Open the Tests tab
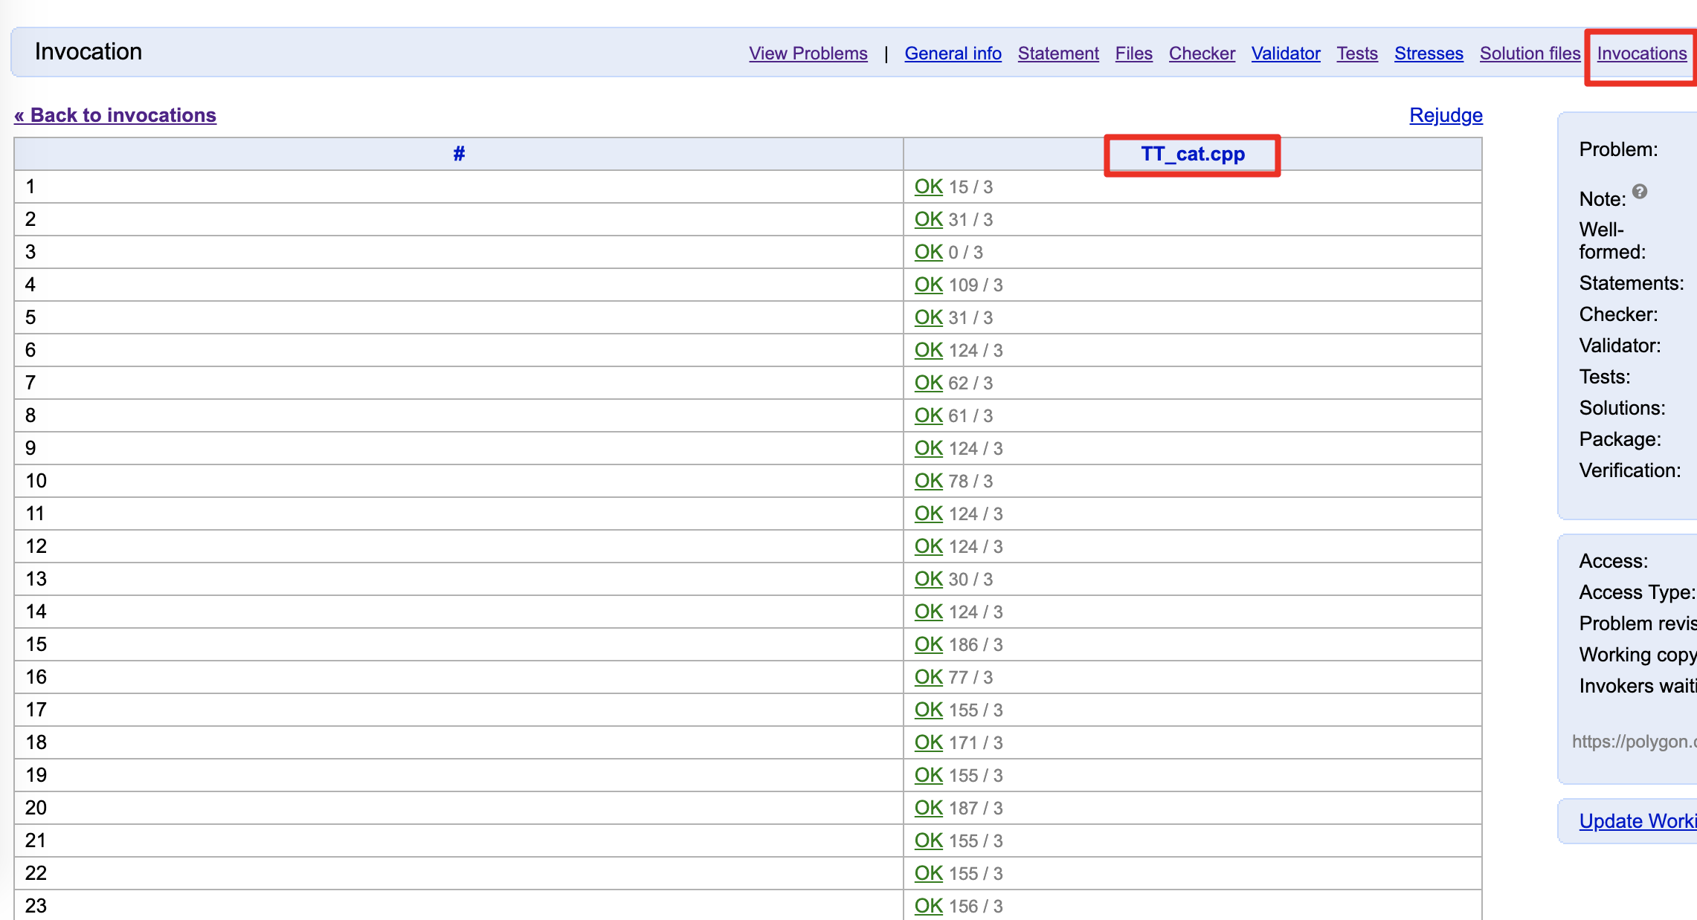The width and height of the screenshot is (1697, 920). (1357, 54)
